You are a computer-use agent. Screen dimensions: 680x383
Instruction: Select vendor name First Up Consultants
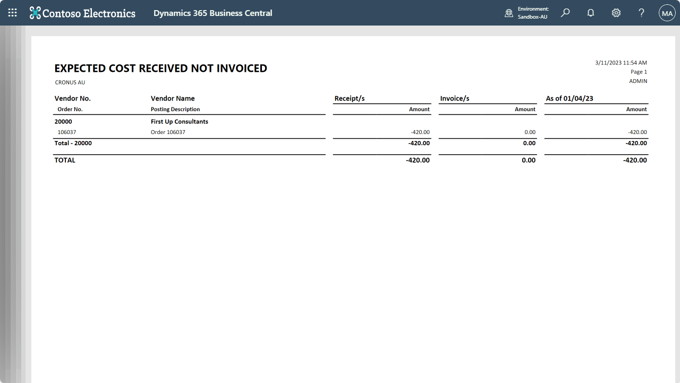tap(180, 121)
